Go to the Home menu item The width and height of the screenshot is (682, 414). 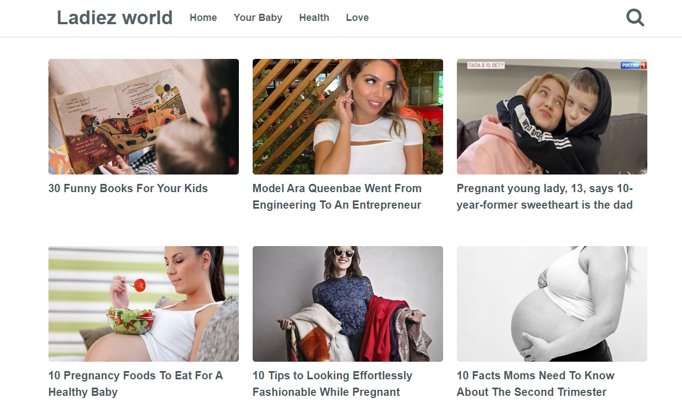pos(203,18)
